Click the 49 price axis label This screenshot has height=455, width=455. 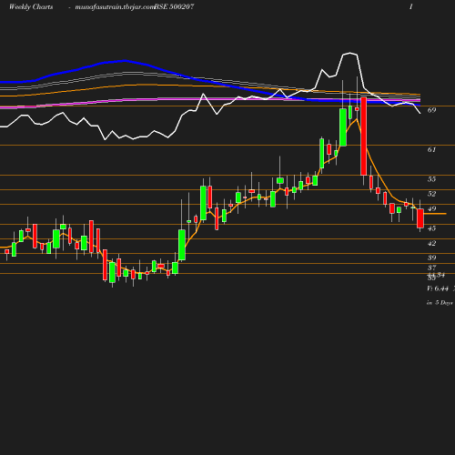point(431,208)
